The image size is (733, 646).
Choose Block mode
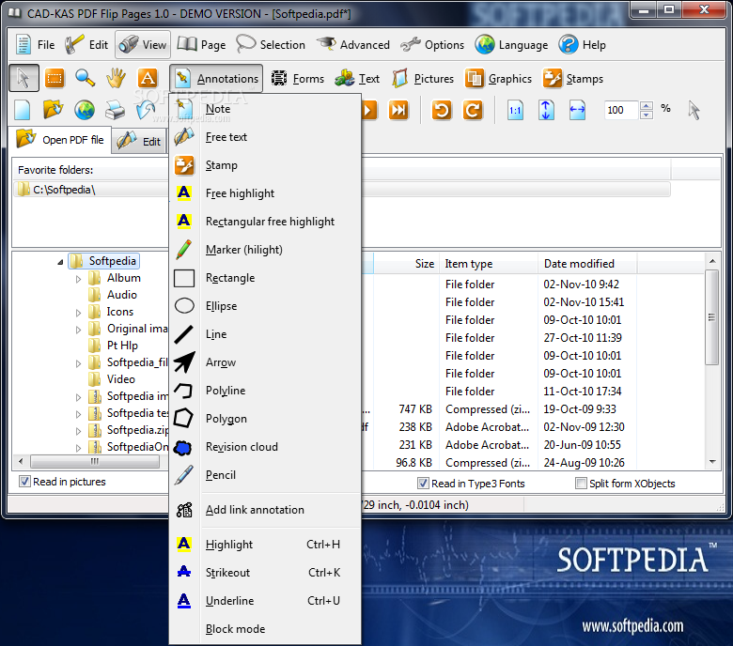(265, 629)
